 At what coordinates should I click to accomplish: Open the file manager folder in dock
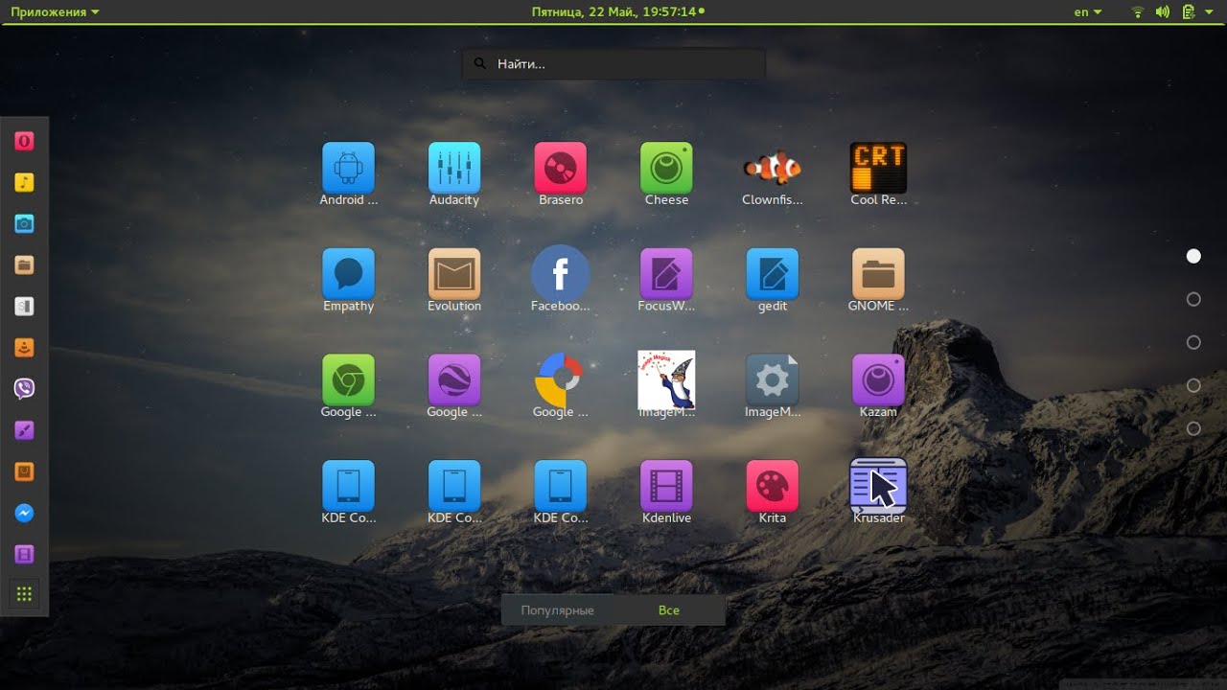pyautogui.click(x=25, y=264)
